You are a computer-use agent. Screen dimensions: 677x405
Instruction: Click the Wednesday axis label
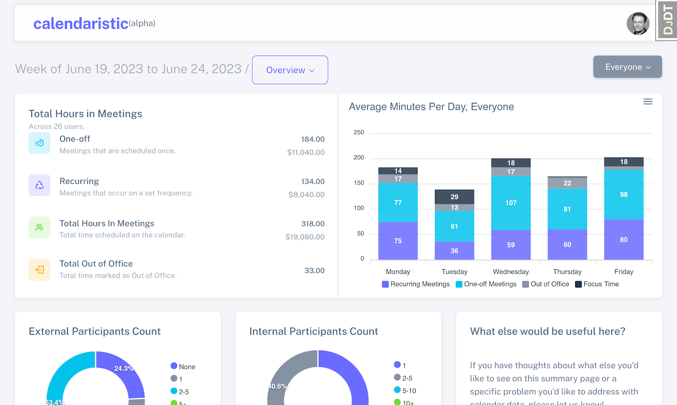(511, 272)
